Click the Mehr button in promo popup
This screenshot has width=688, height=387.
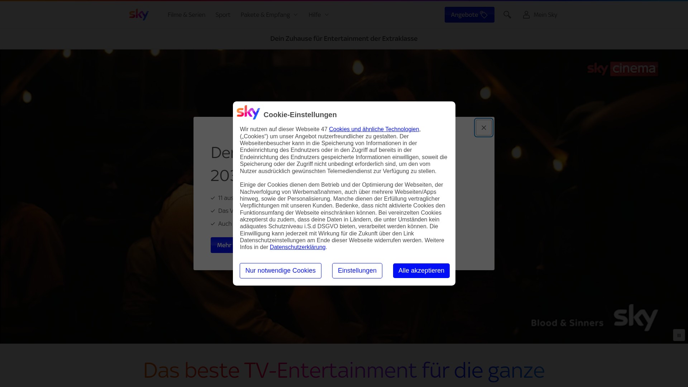pos(222,245)
